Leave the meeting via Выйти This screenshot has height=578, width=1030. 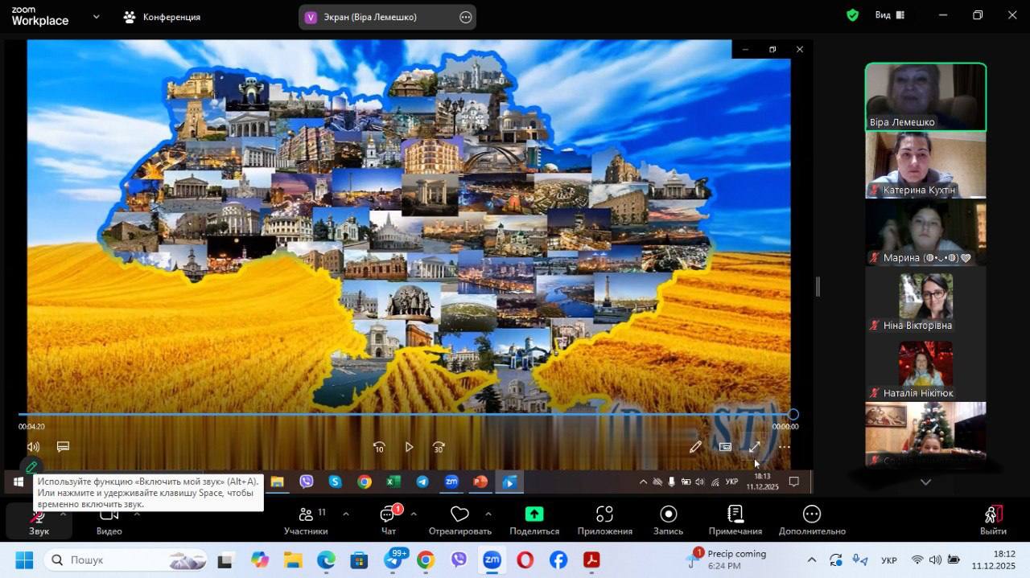[993, 519]
